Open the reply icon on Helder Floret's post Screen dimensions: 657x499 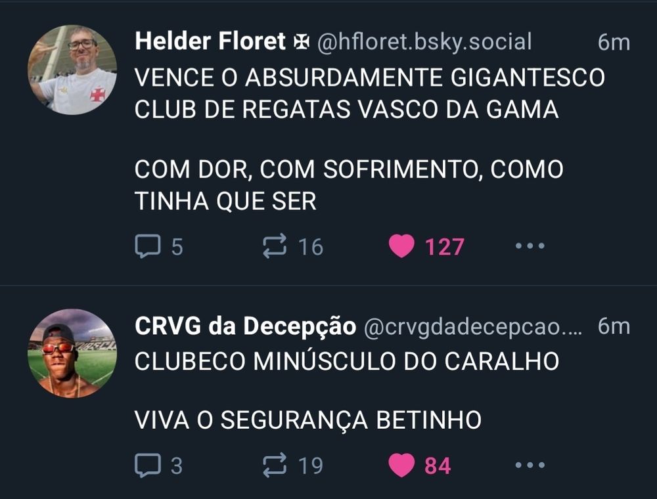point(148,246)
